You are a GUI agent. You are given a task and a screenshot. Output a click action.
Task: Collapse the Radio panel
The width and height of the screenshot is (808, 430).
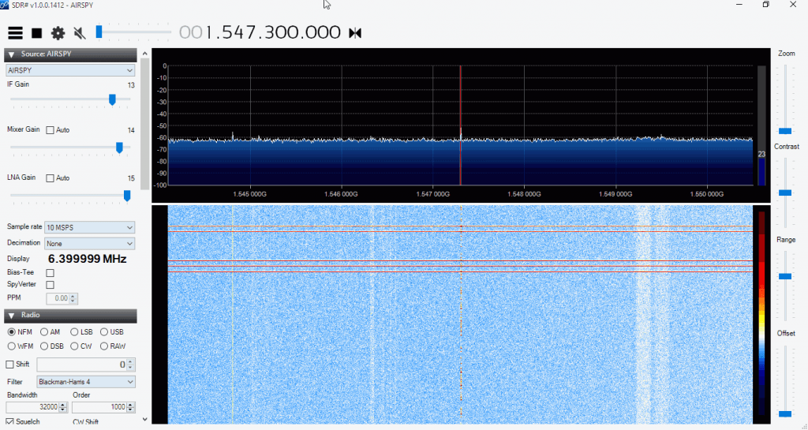click(x=11, y=315)
